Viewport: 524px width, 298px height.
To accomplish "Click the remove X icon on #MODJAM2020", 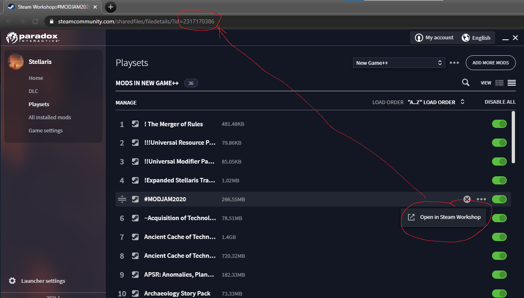I will [x=467, y=199].
